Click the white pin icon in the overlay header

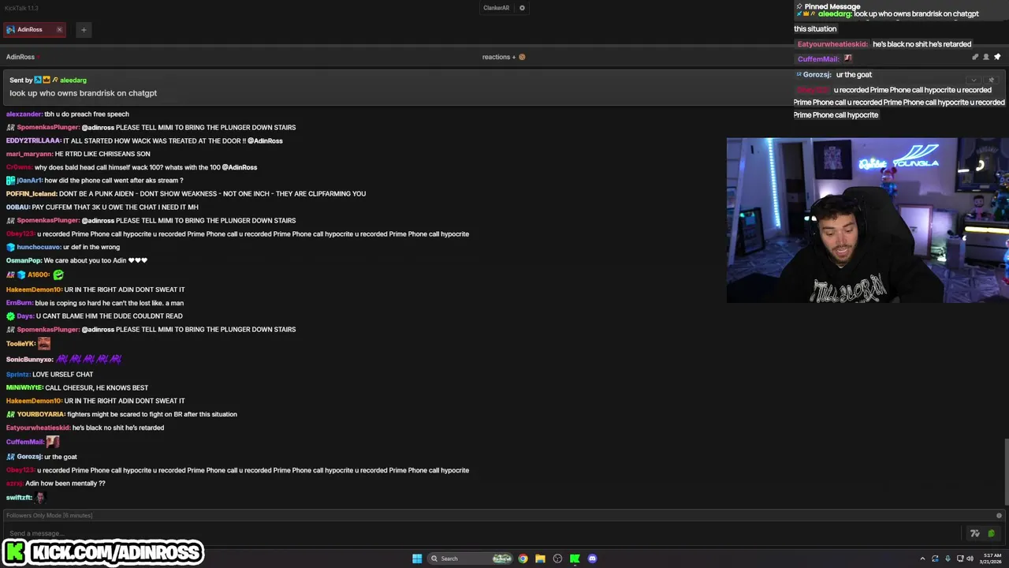click(x=997, y=57)
